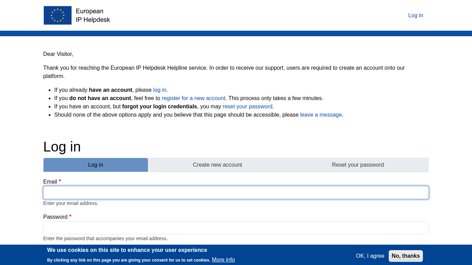
Task: Click into the Password input field
Action: coord(236,228)
